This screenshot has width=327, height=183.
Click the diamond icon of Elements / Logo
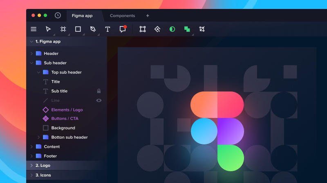point(46,110)
